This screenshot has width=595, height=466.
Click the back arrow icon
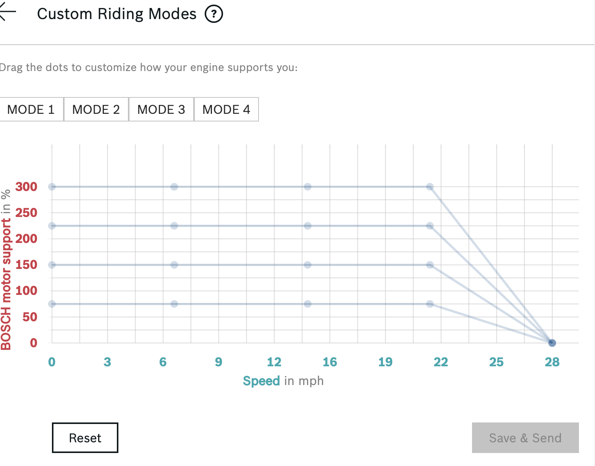pyautogui.click(x=8, y=12)
